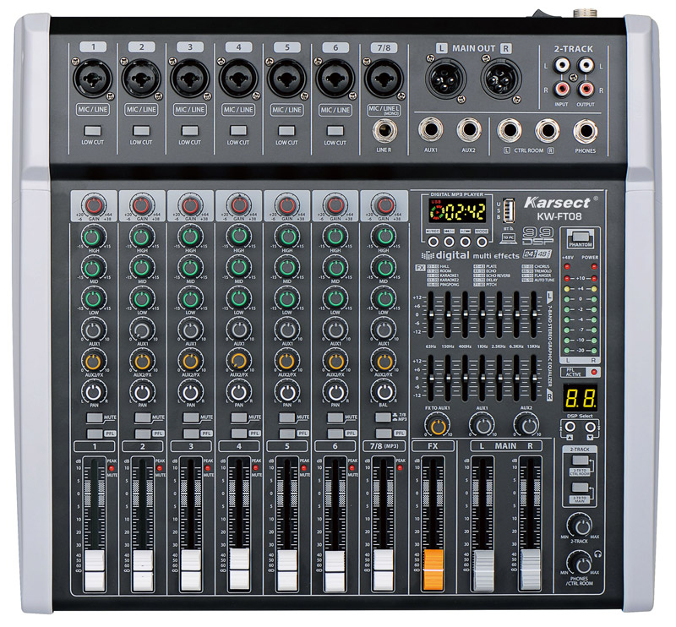The image size is (676, 627).
Task: Click the channel 1 yellow AUX2/FX knob
Action: [x=94, y=362]
